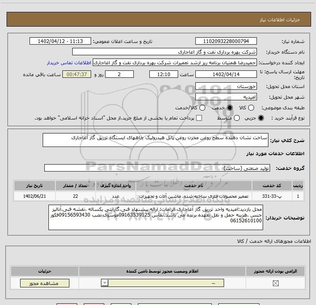Click the need number field 1102093228000794

226,41
